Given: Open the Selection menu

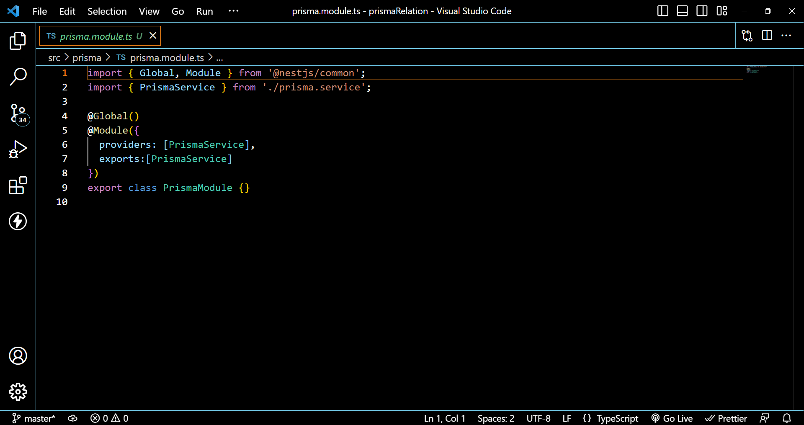Looking at the screenshot, I should (x=107, y=11).
